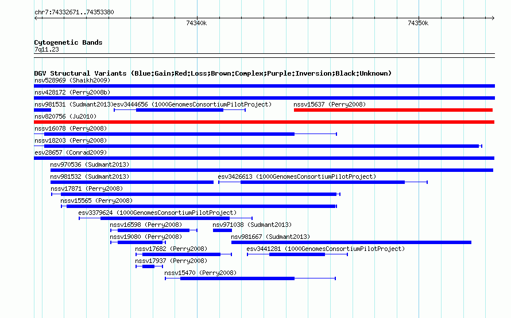Click the red nssv15637 (Perry2008) loss bar
Viewport: 511px width, 318px height.
pos(393,110)
